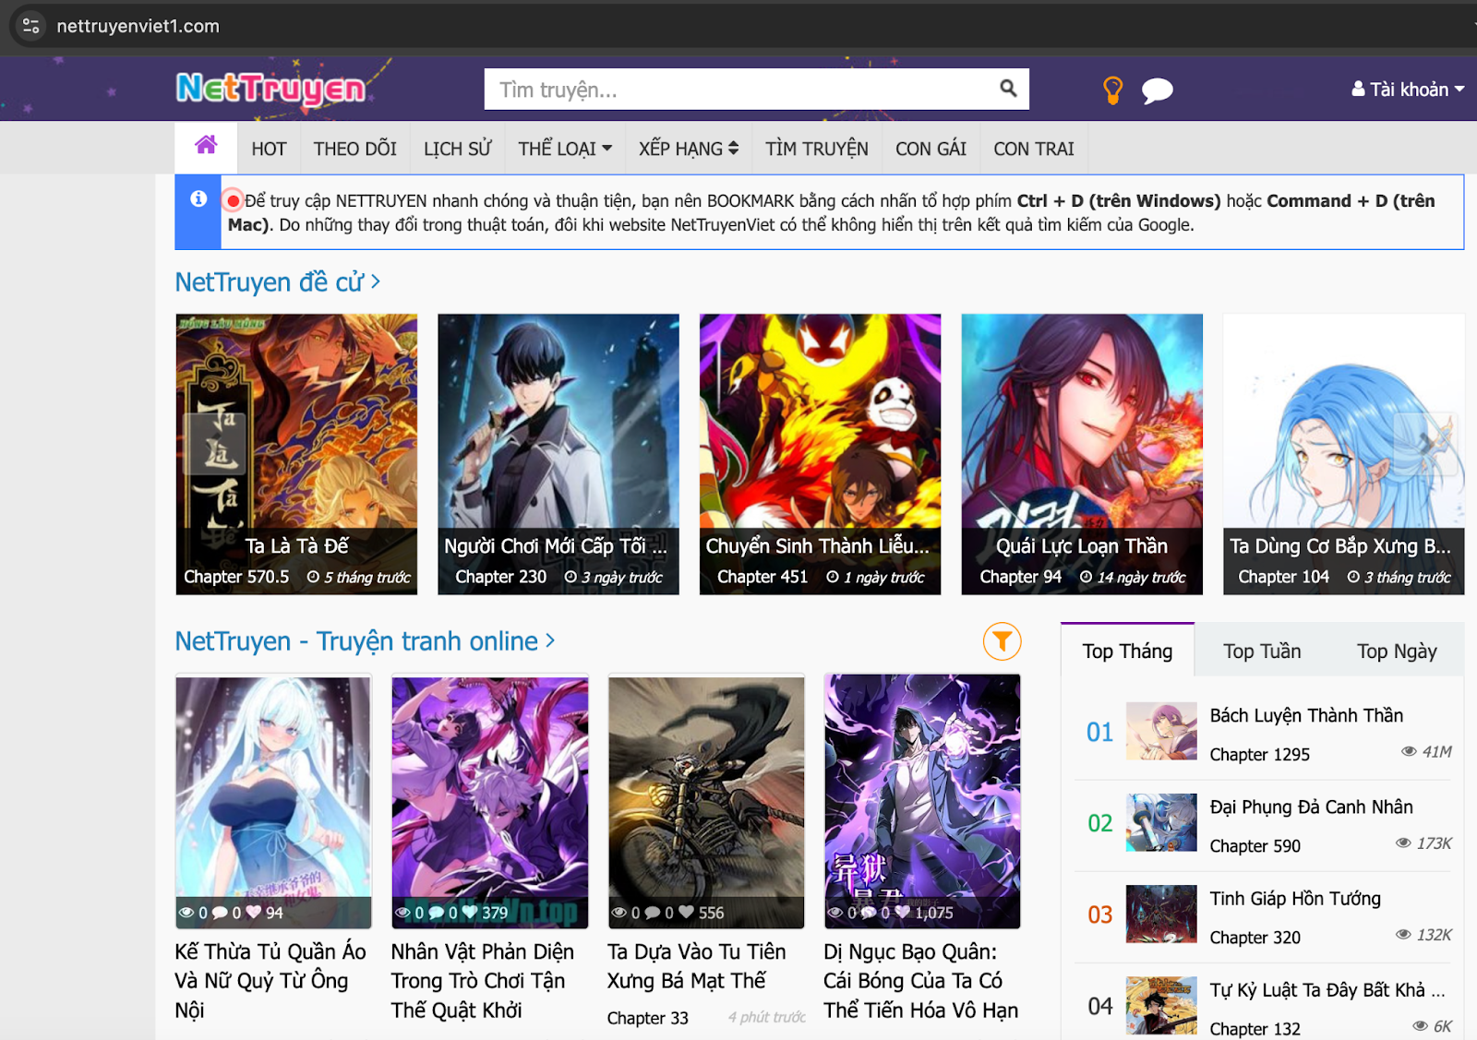Open Bách Luyện Thành Thần link
This screenshot has width=1477, height=1040.
tap(1305, 715)
